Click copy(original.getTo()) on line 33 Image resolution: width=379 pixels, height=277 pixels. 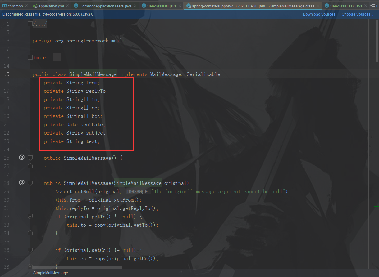(125, 225)
